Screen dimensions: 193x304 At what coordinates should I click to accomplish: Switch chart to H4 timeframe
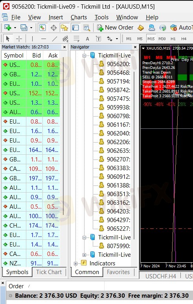pos(184,39)
